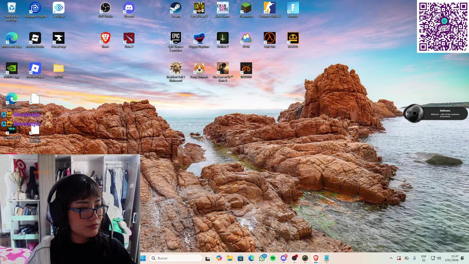The width and height of the screenshot is (469, 264).
Task: Launch DEVOUR from the desktop
Action: coord(246,70)
